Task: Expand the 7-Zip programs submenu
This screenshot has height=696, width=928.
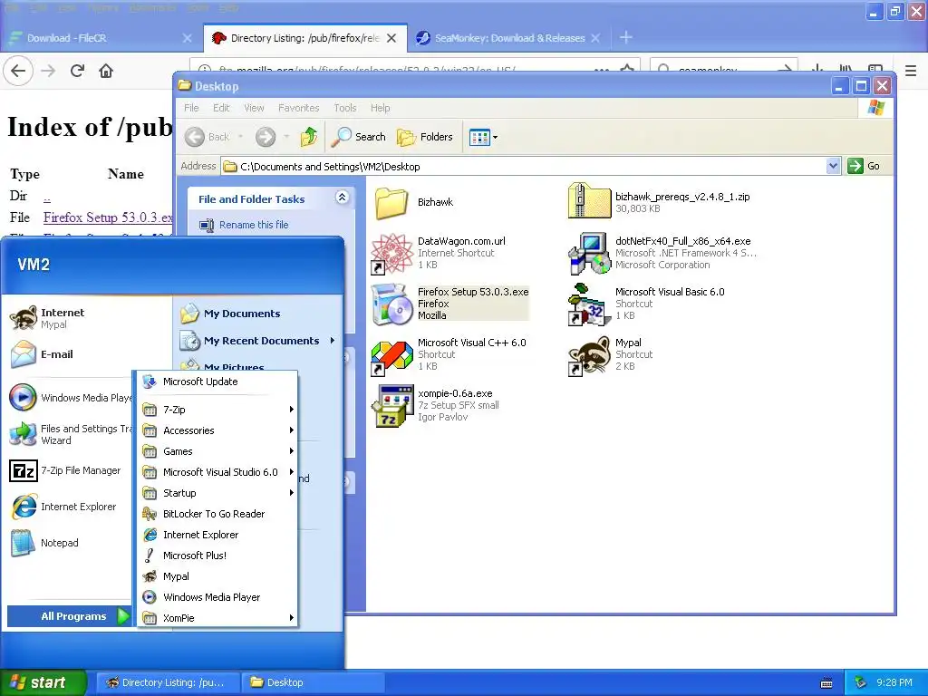Action: pyautogui.click(x=217, y=410)
